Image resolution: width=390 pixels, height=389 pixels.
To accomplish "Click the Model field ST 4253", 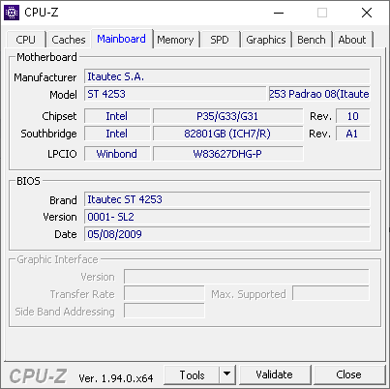I will coord(175,94).
